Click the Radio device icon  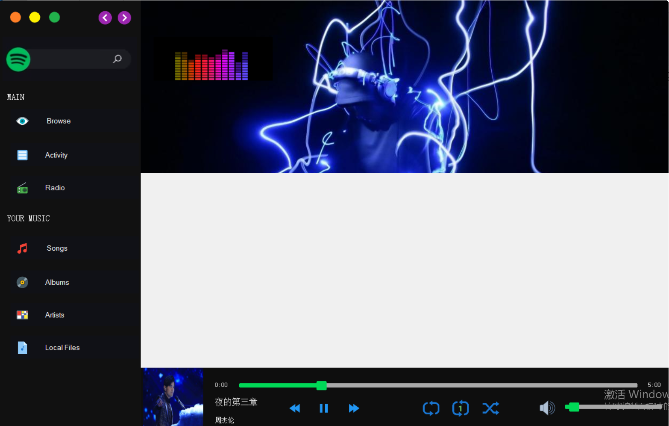(x=22, y=188)
